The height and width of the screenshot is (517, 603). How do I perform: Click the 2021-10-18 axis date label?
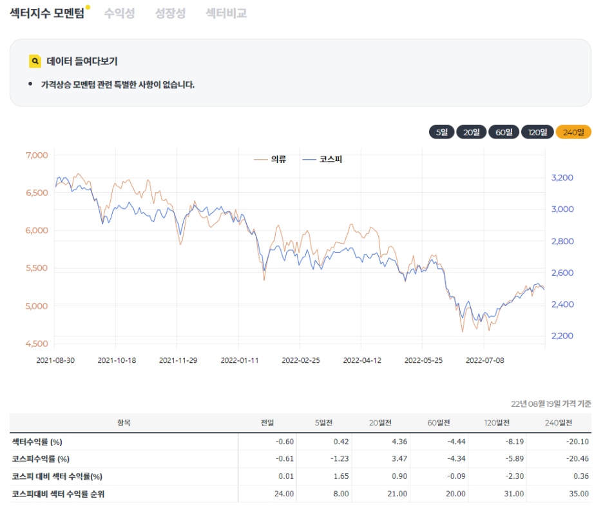[117, 360]
